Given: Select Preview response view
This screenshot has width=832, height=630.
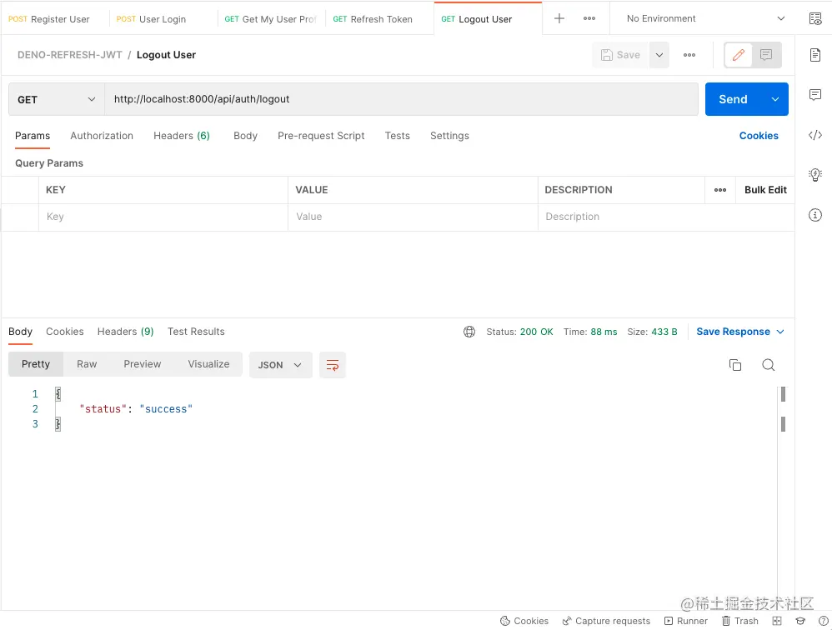Looking at the screenshot, I should pos(143,364).
